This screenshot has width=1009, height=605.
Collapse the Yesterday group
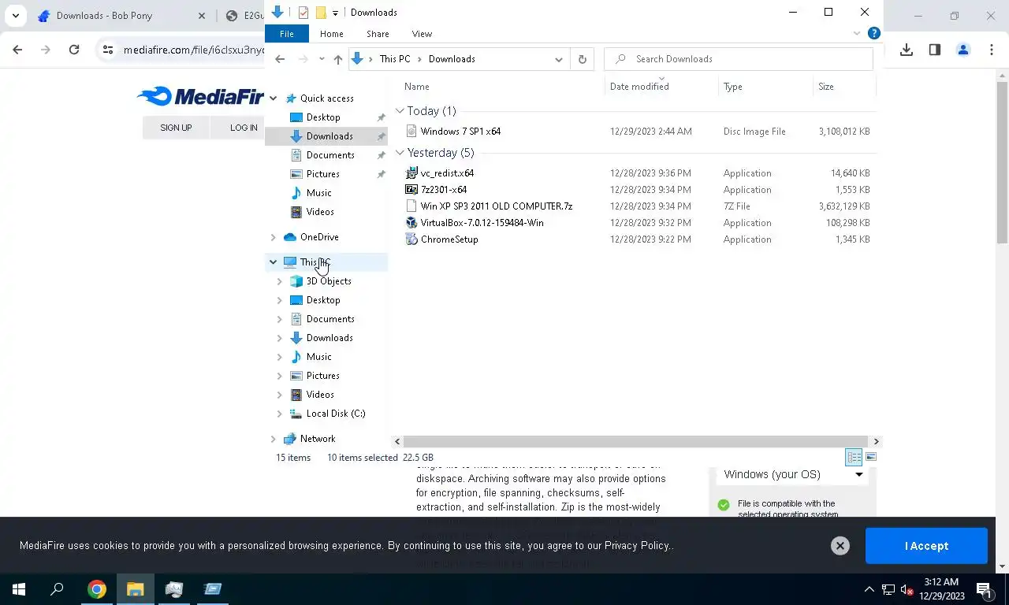[400, 153]
